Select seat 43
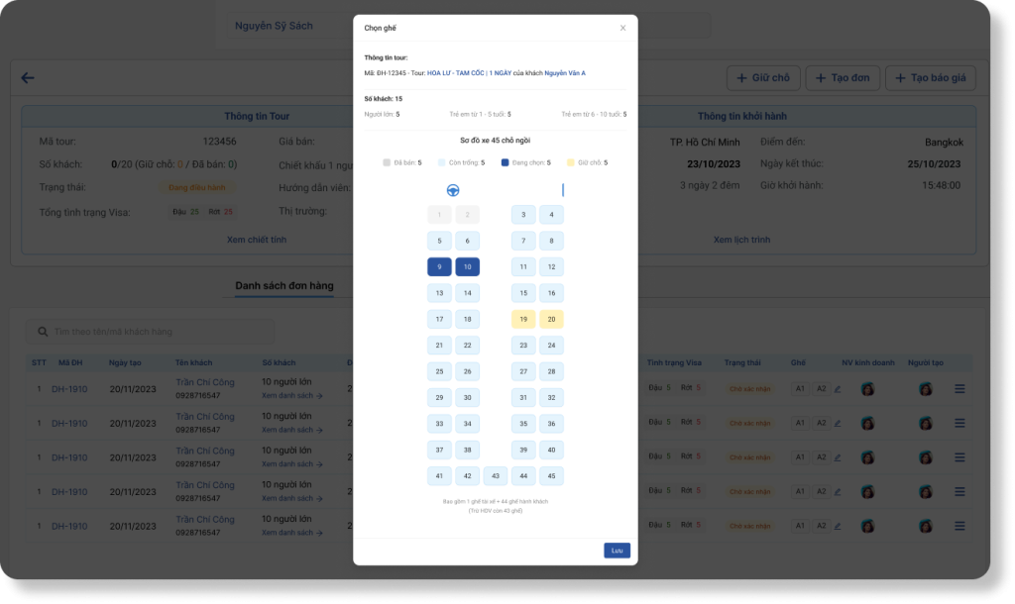This screenshot has height=604, width=1015. 496,476
